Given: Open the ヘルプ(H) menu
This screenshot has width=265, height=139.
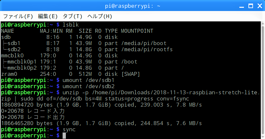Looking at the screenshot, I should [x=100, y=17].
